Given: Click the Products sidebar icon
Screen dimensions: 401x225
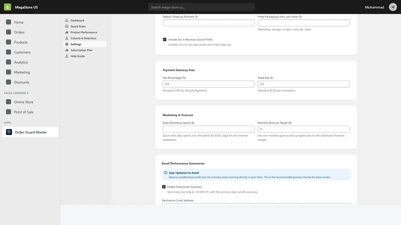Looking at the screenshot, I should click(x=9, y=42).
